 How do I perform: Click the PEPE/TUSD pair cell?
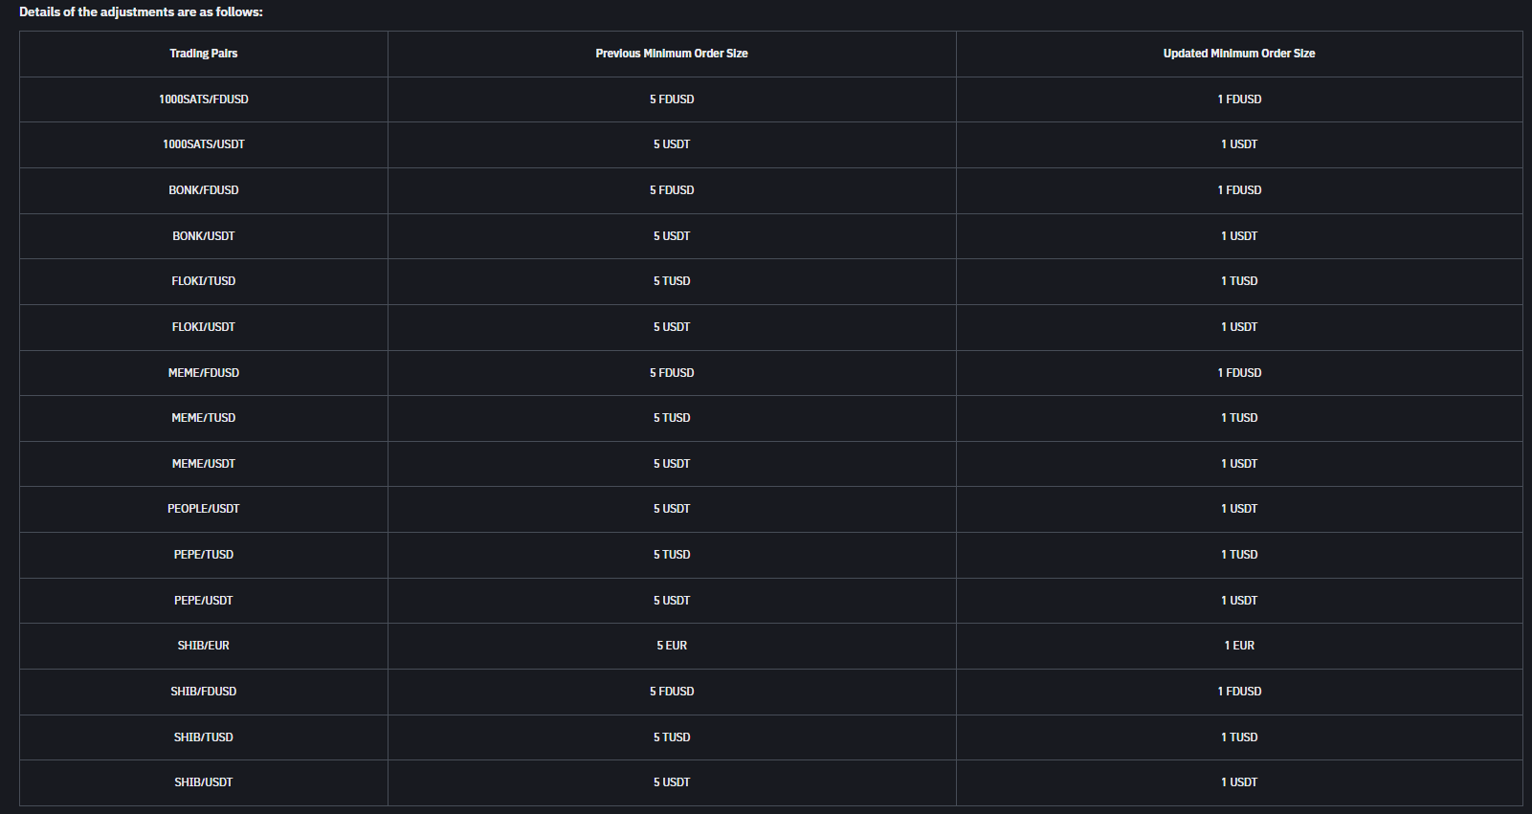coord(203,555)
